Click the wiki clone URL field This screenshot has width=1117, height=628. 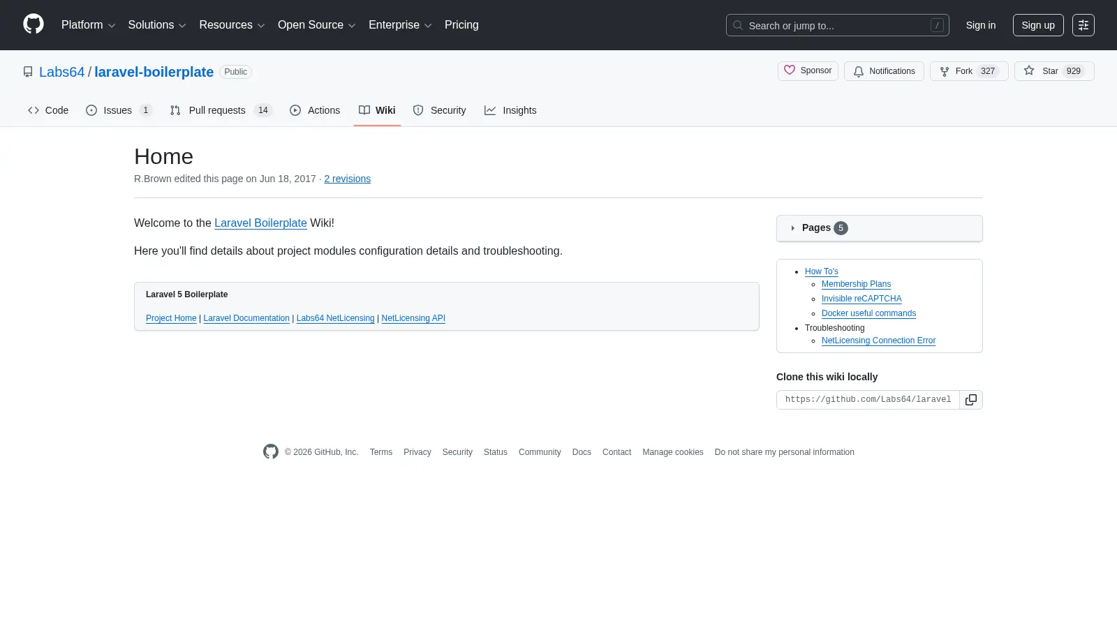coord(868,400)
